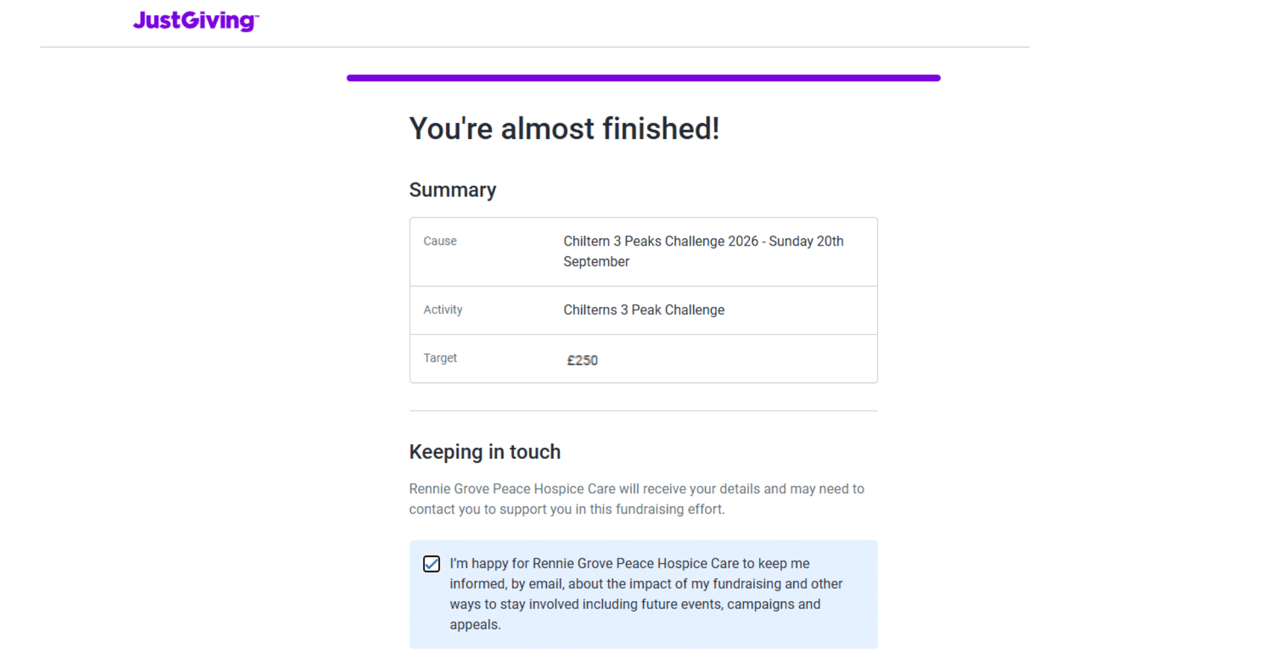Click the Activity row label
The width and height of the screenshot is (1265, 665).
(x=443, y=309)
